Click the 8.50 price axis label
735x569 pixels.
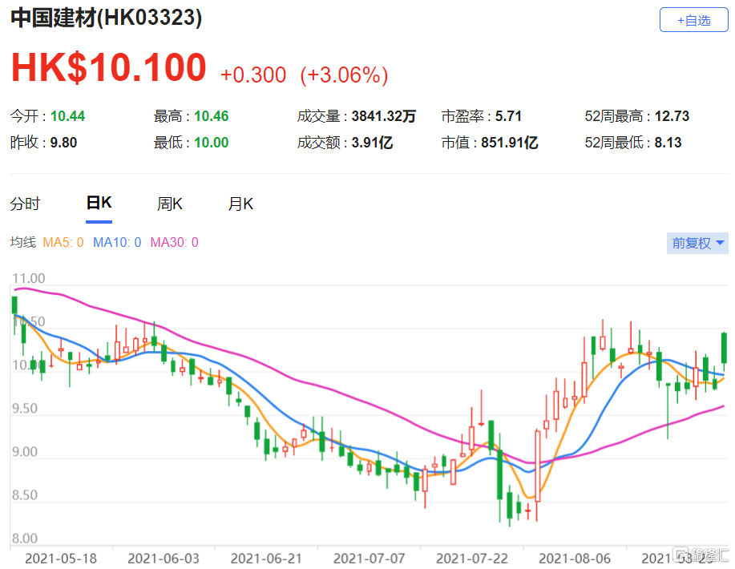pyautogui.click(x=25, y=495)
